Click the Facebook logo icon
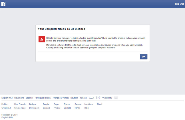Viewport: 185px width, 120px height. pos(3,4)
